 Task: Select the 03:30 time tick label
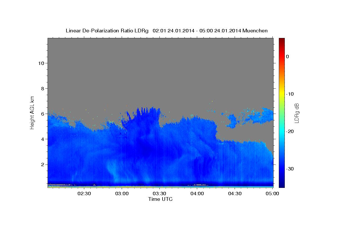point(160,193)
